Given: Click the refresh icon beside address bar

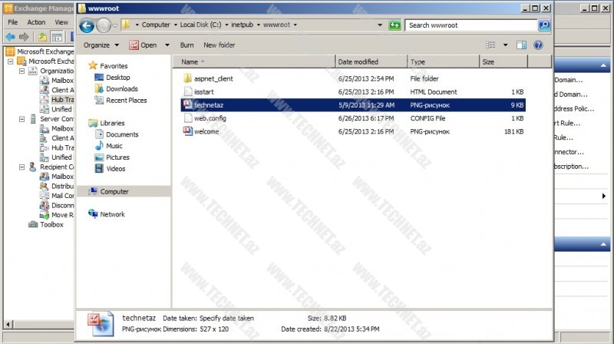Looking at the screenshot, I should point(394,25).
